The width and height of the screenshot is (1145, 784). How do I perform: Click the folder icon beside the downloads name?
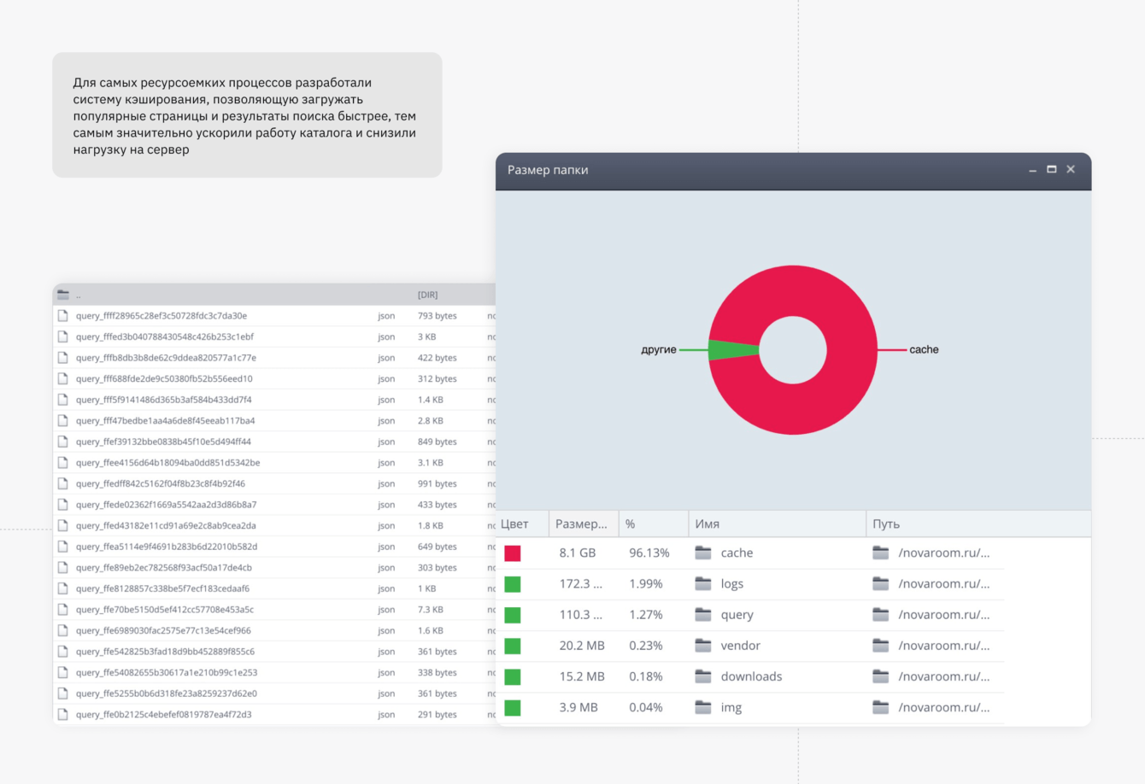tap(703, 676)
